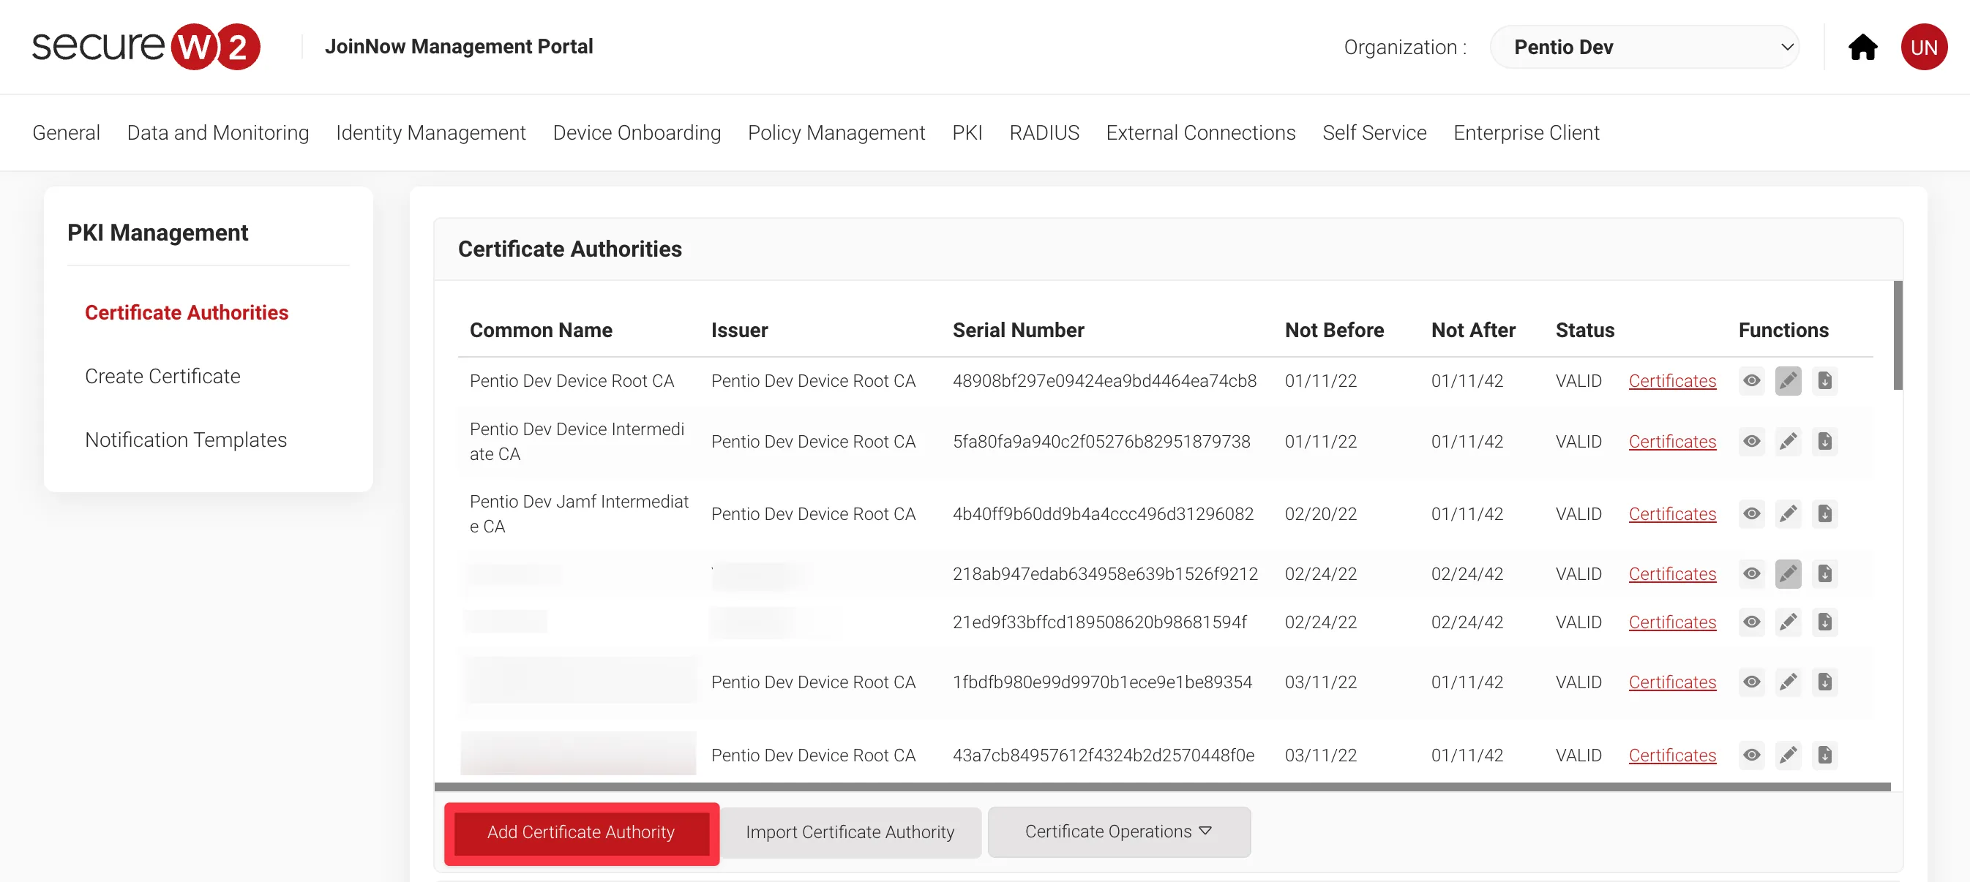This screenshot has height=882, width=1970.
Task: Go to Create Certificate in the sidebar
Action: point(162,376)
